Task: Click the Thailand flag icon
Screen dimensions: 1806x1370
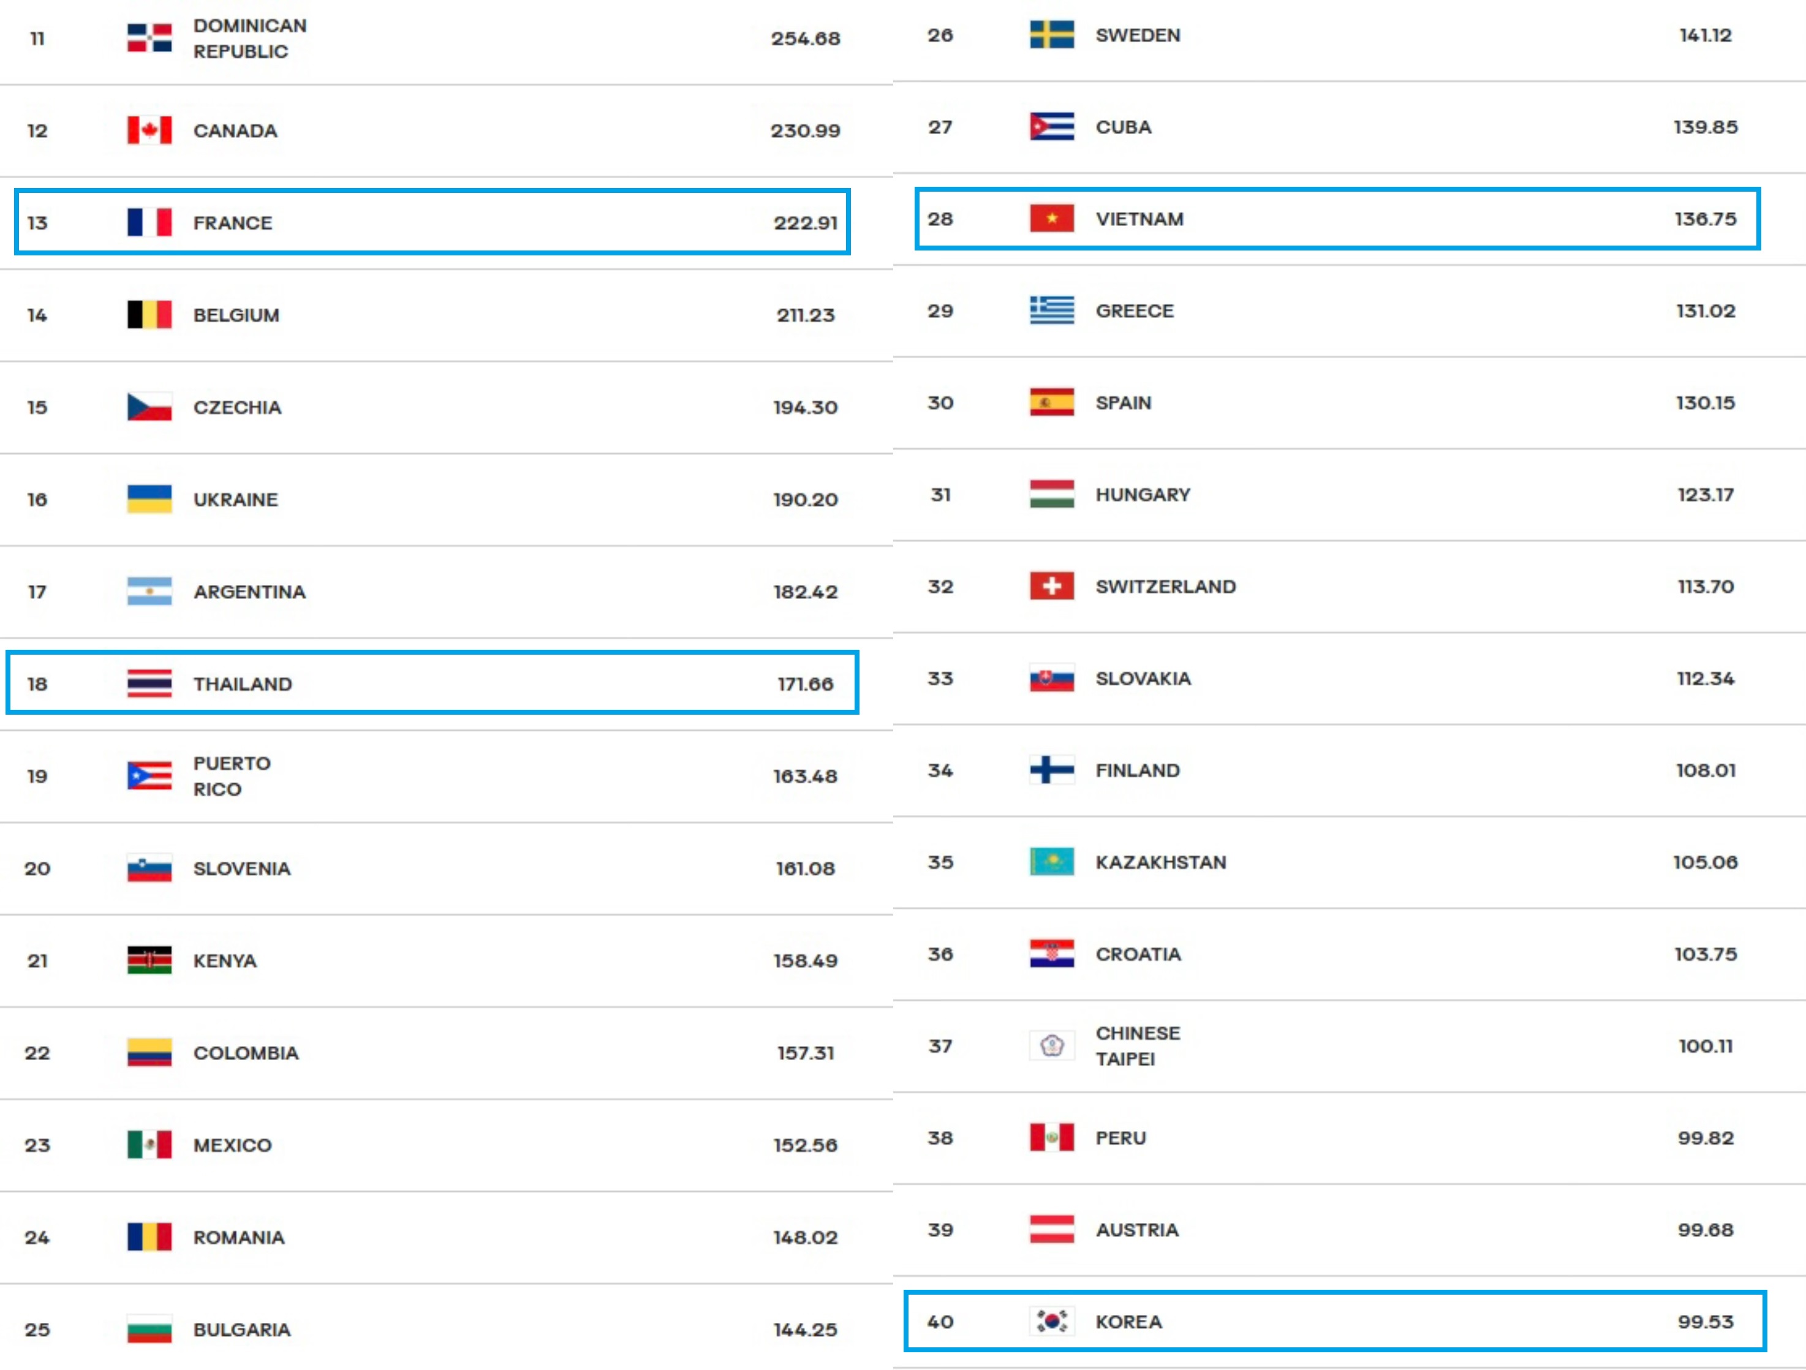Action: 149,683
